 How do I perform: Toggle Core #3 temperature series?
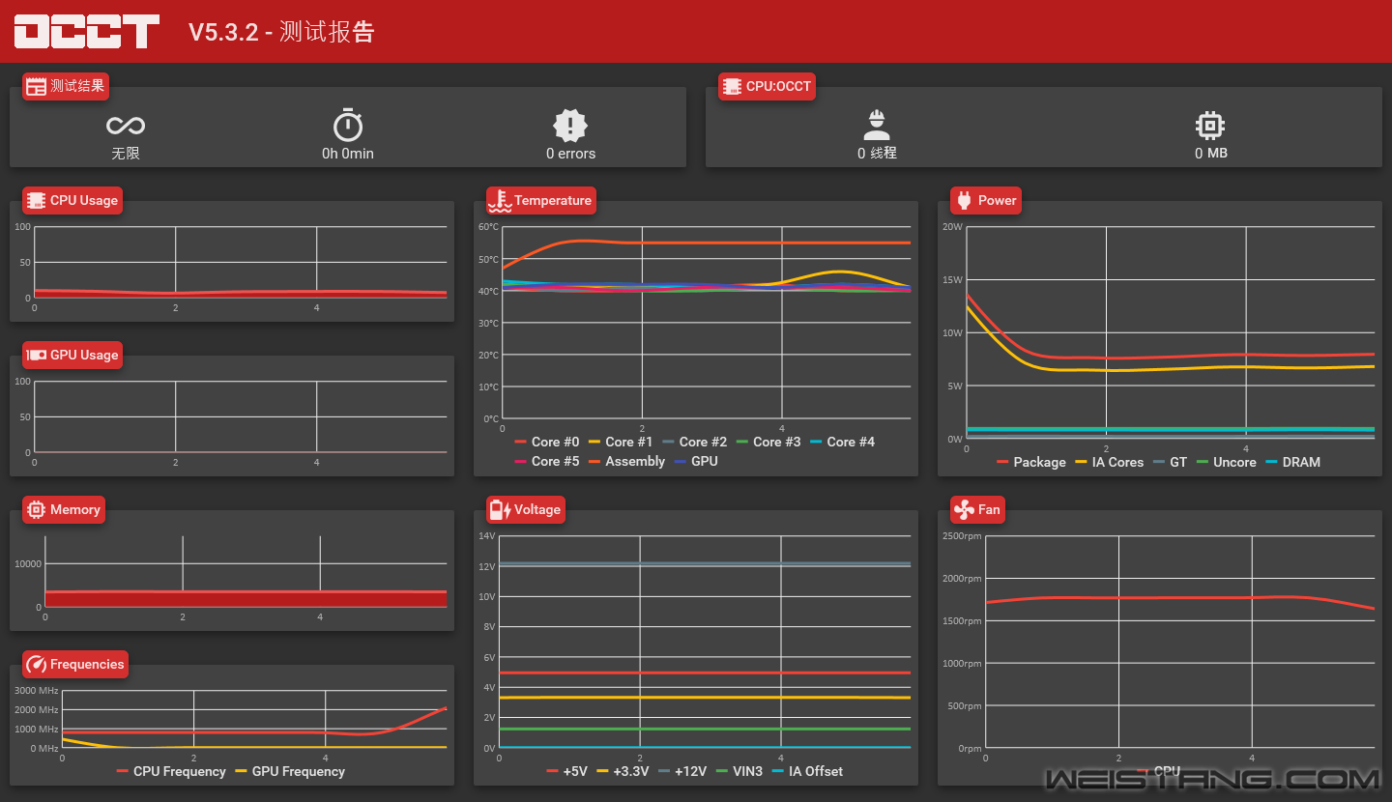768,442
